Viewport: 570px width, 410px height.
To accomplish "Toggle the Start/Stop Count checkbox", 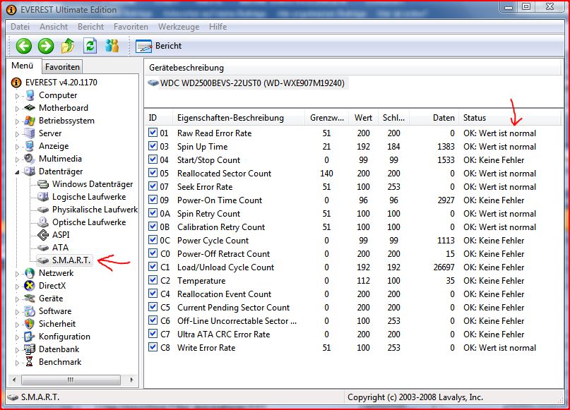I will (x=153, y=159).
